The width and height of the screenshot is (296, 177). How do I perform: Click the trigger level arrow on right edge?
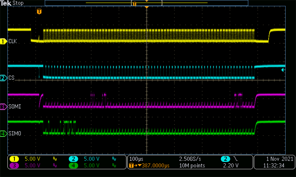point(283,70)
